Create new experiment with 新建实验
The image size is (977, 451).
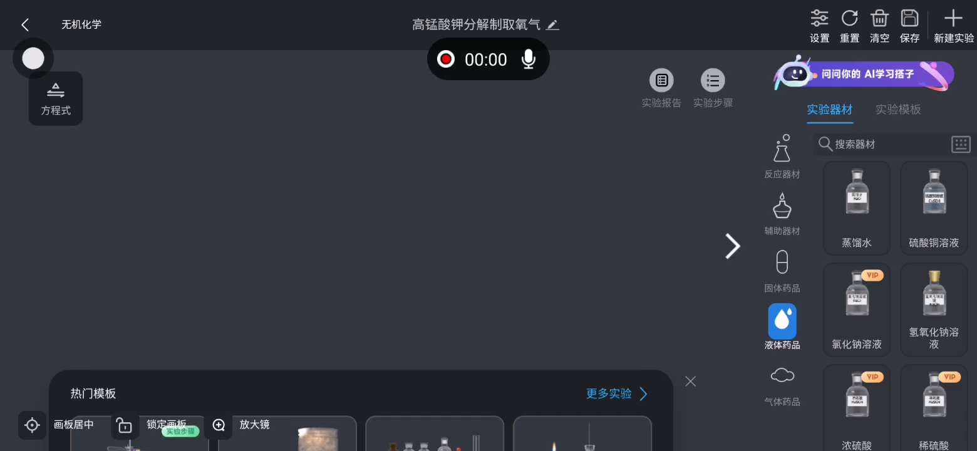[x=953, y=26]
